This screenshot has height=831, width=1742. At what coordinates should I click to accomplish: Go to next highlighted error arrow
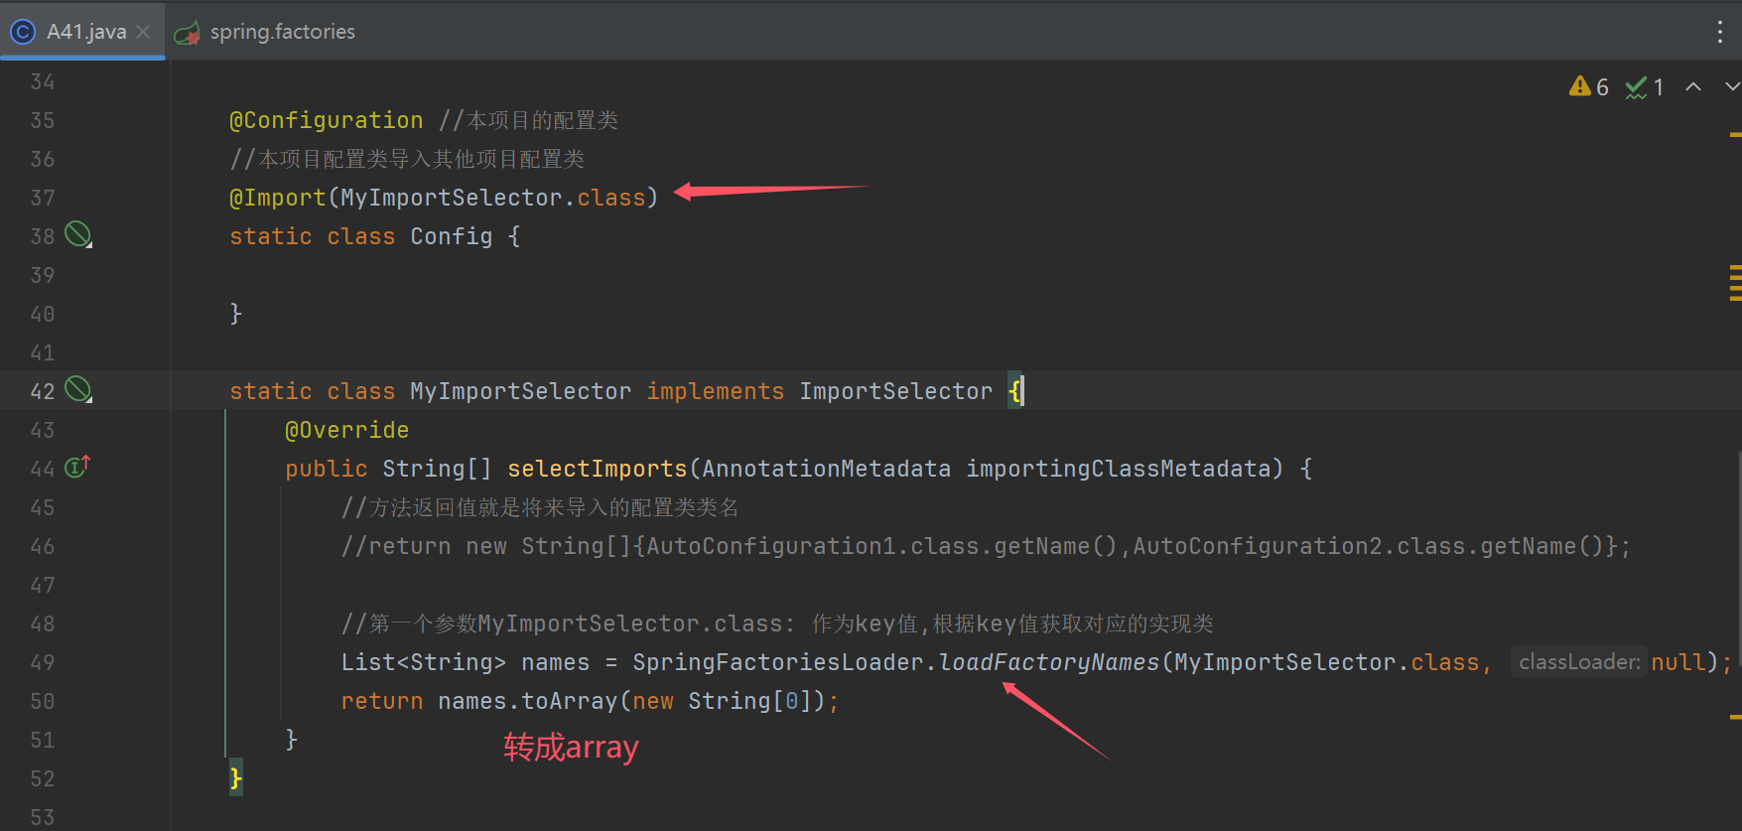point(1732,87)
